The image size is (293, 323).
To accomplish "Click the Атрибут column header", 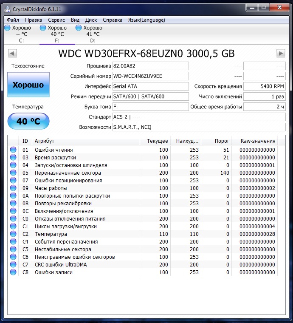I will (x=86, y=141).
